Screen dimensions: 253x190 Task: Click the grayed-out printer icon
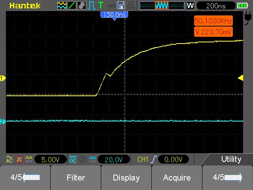pos(131,5)
